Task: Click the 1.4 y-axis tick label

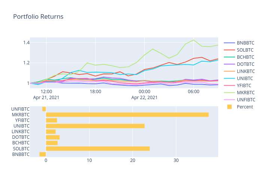Action: (25, 42)
